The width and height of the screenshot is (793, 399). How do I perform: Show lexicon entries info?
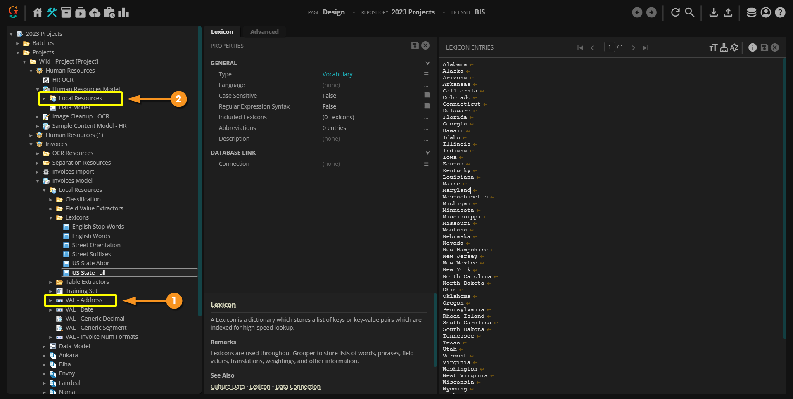(753, 47)
